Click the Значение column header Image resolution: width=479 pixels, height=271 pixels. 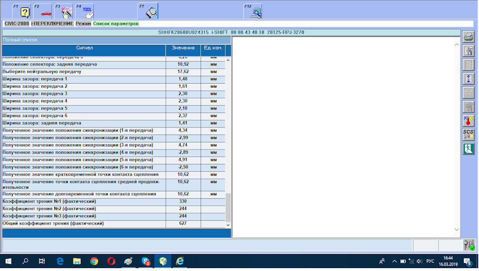pos(183,50)
